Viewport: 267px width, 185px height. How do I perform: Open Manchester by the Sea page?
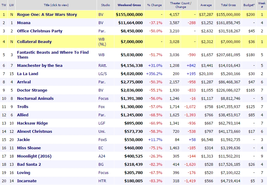[40, 66]
